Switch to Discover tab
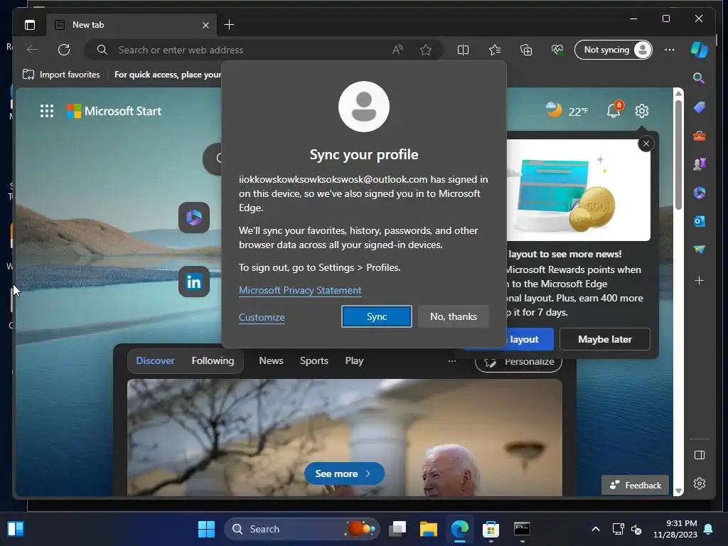 click(155, 360)
